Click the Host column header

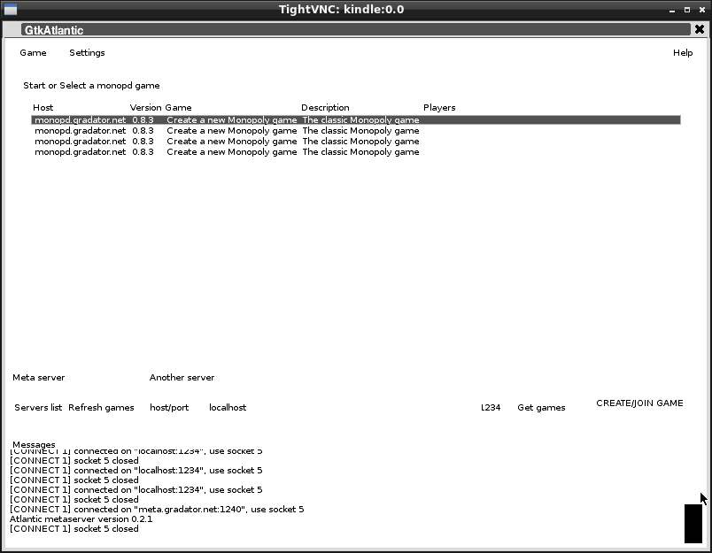tap(43, 108)
